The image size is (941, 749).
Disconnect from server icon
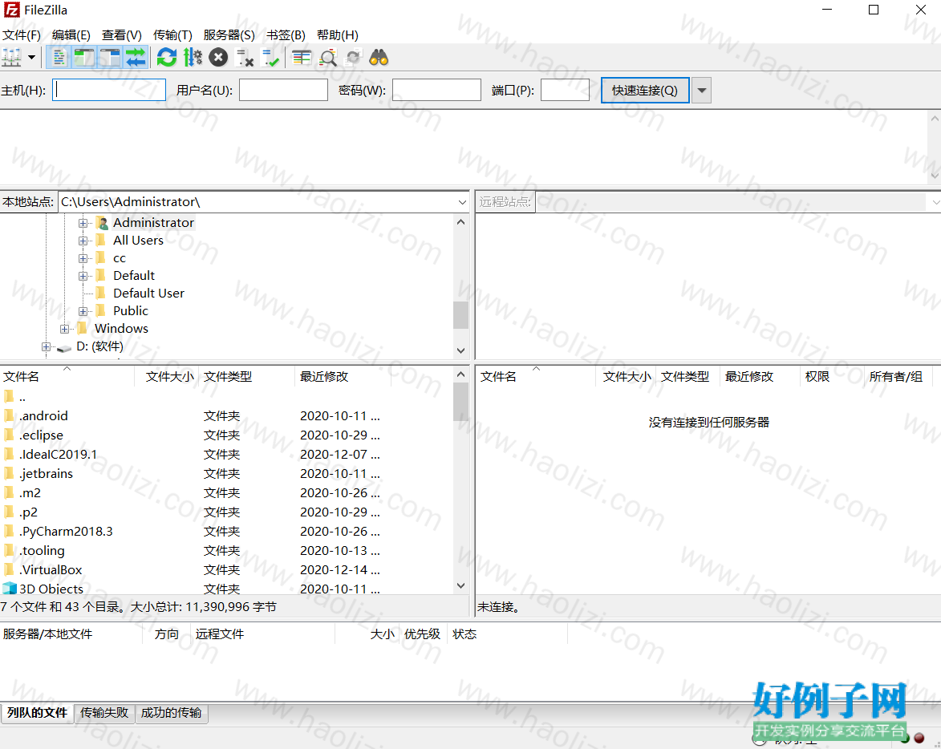(244, 58)
